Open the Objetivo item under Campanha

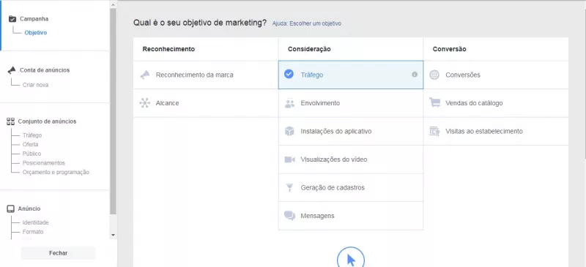click(x=36, y=33)
